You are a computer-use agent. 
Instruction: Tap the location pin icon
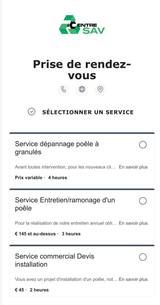100,89
